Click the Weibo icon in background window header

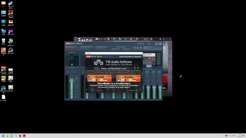pyautogui.click(x=114, y=39)
